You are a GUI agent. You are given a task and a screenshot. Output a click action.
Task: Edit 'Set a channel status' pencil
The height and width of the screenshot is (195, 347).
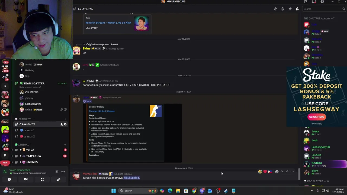pyautogui.click(x=40, y=87)
